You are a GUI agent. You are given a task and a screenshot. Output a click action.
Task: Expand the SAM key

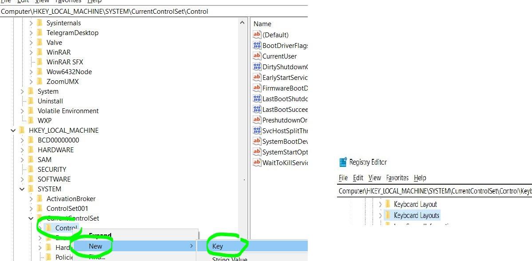22,160
